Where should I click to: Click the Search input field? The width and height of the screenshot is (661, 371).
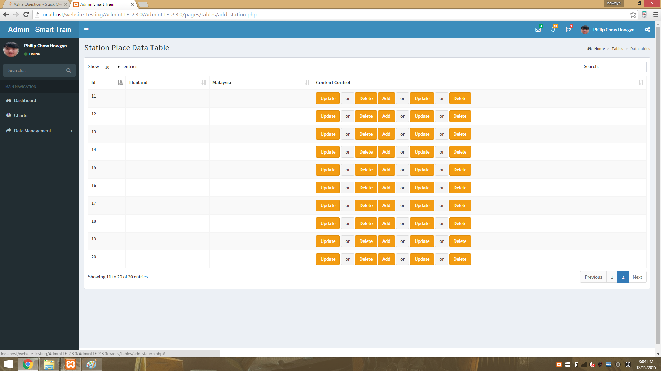tap(623, 67)
